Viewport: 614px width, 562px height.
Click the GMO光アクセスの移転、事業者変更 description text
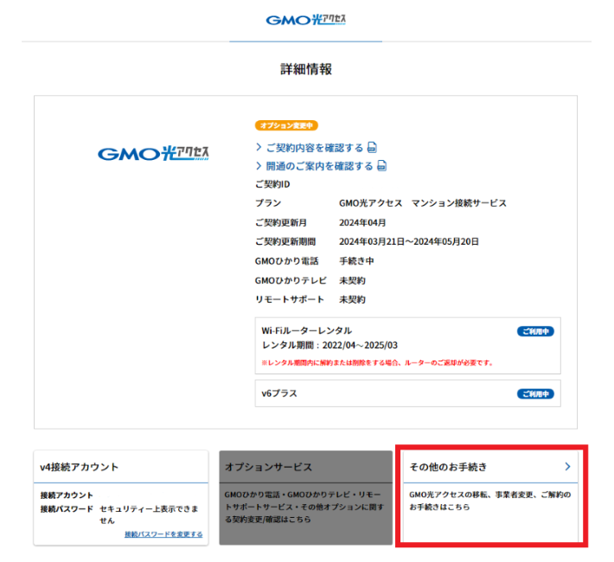tap(489, 501)
